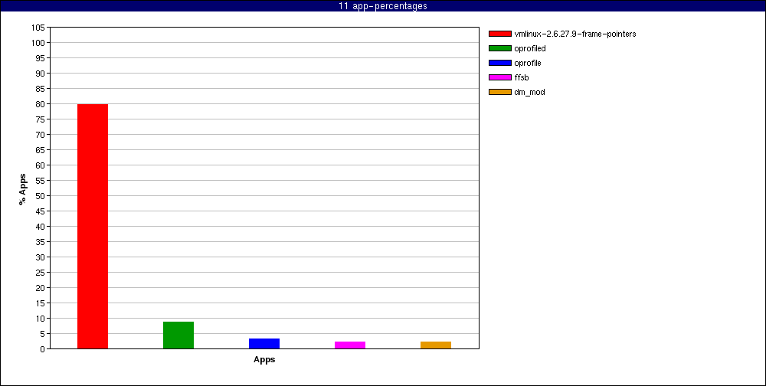The width and height of the screenshot is (766, 386).
Task: Click the vmlinux-2.6.27.9-frame-pointers legend label
Action: click(x=574, y=34)
